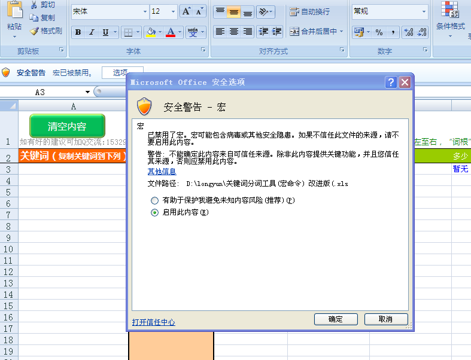The height and width of the screenshot is (360, 471).
Task: Open the Paste options dropdown arrow
Action: (14, 36)
